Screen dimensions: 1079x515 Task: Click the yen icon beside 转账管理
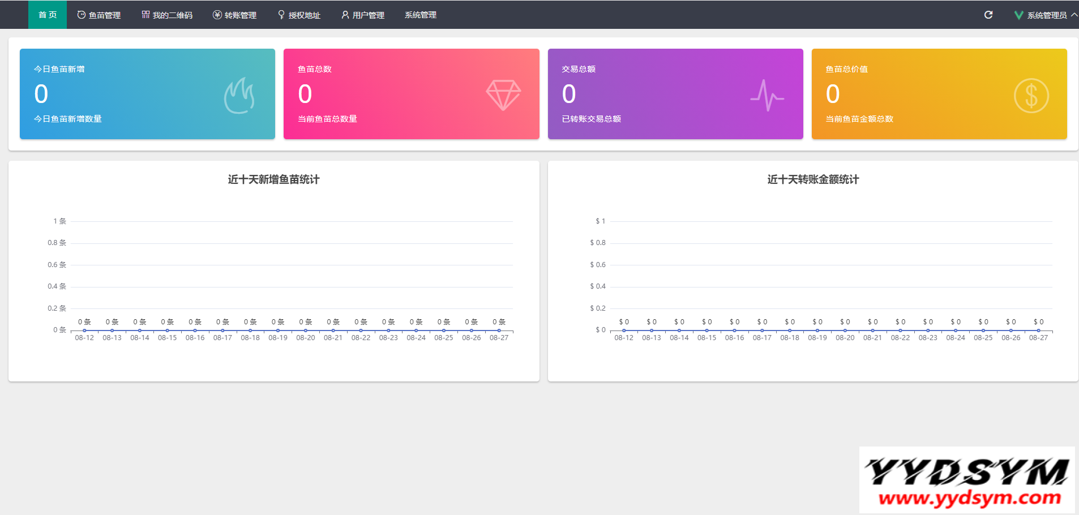click(x=217, y=15)
